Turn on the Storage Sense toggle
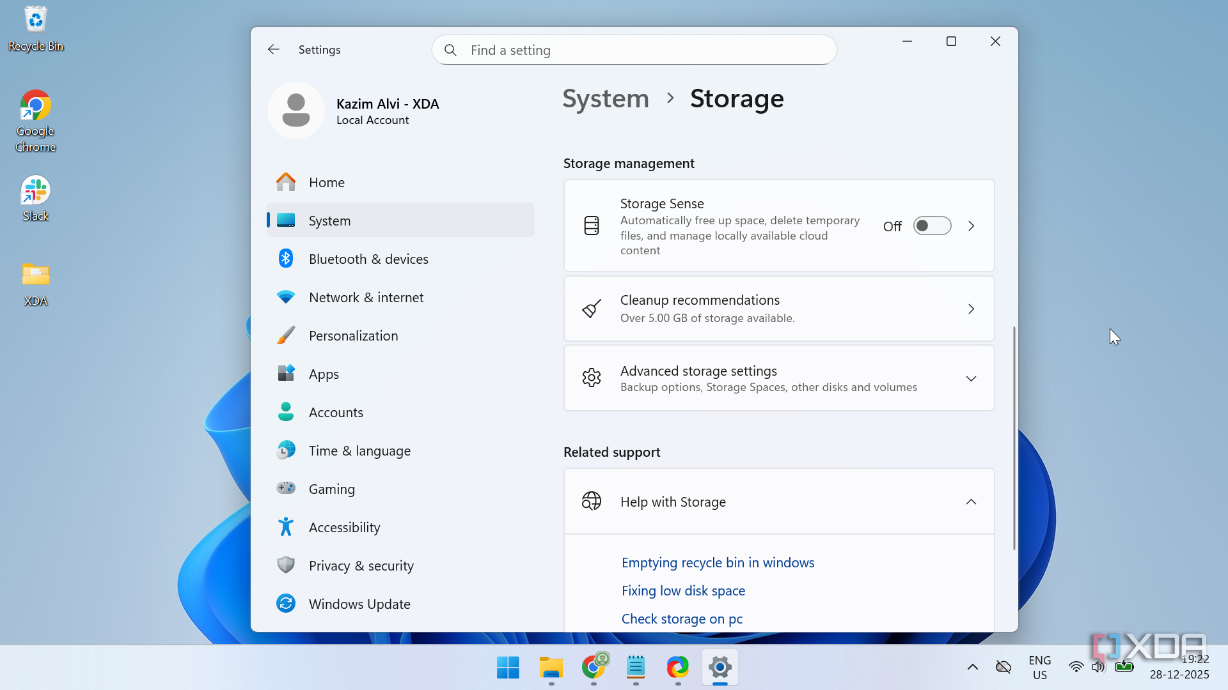This screenshot has width=1228, height=690. (x=932, y=226)
